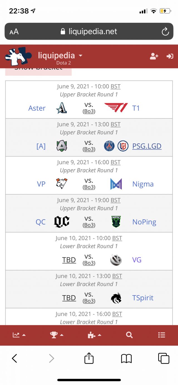Expand the trending chart menu

19,335
